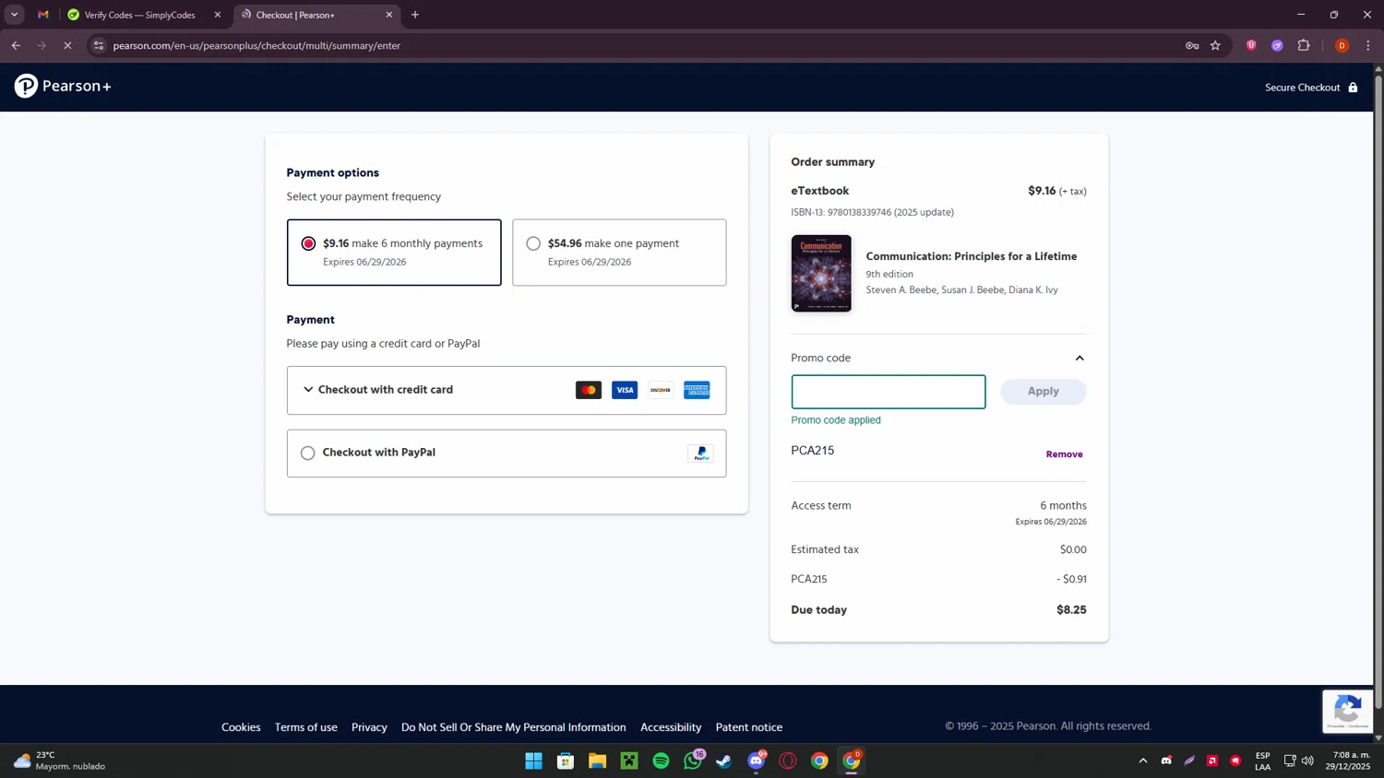Click the Secure Checkout lock icon
The height and width of the screenshot is (778, 1384).
pos(1353,88)
